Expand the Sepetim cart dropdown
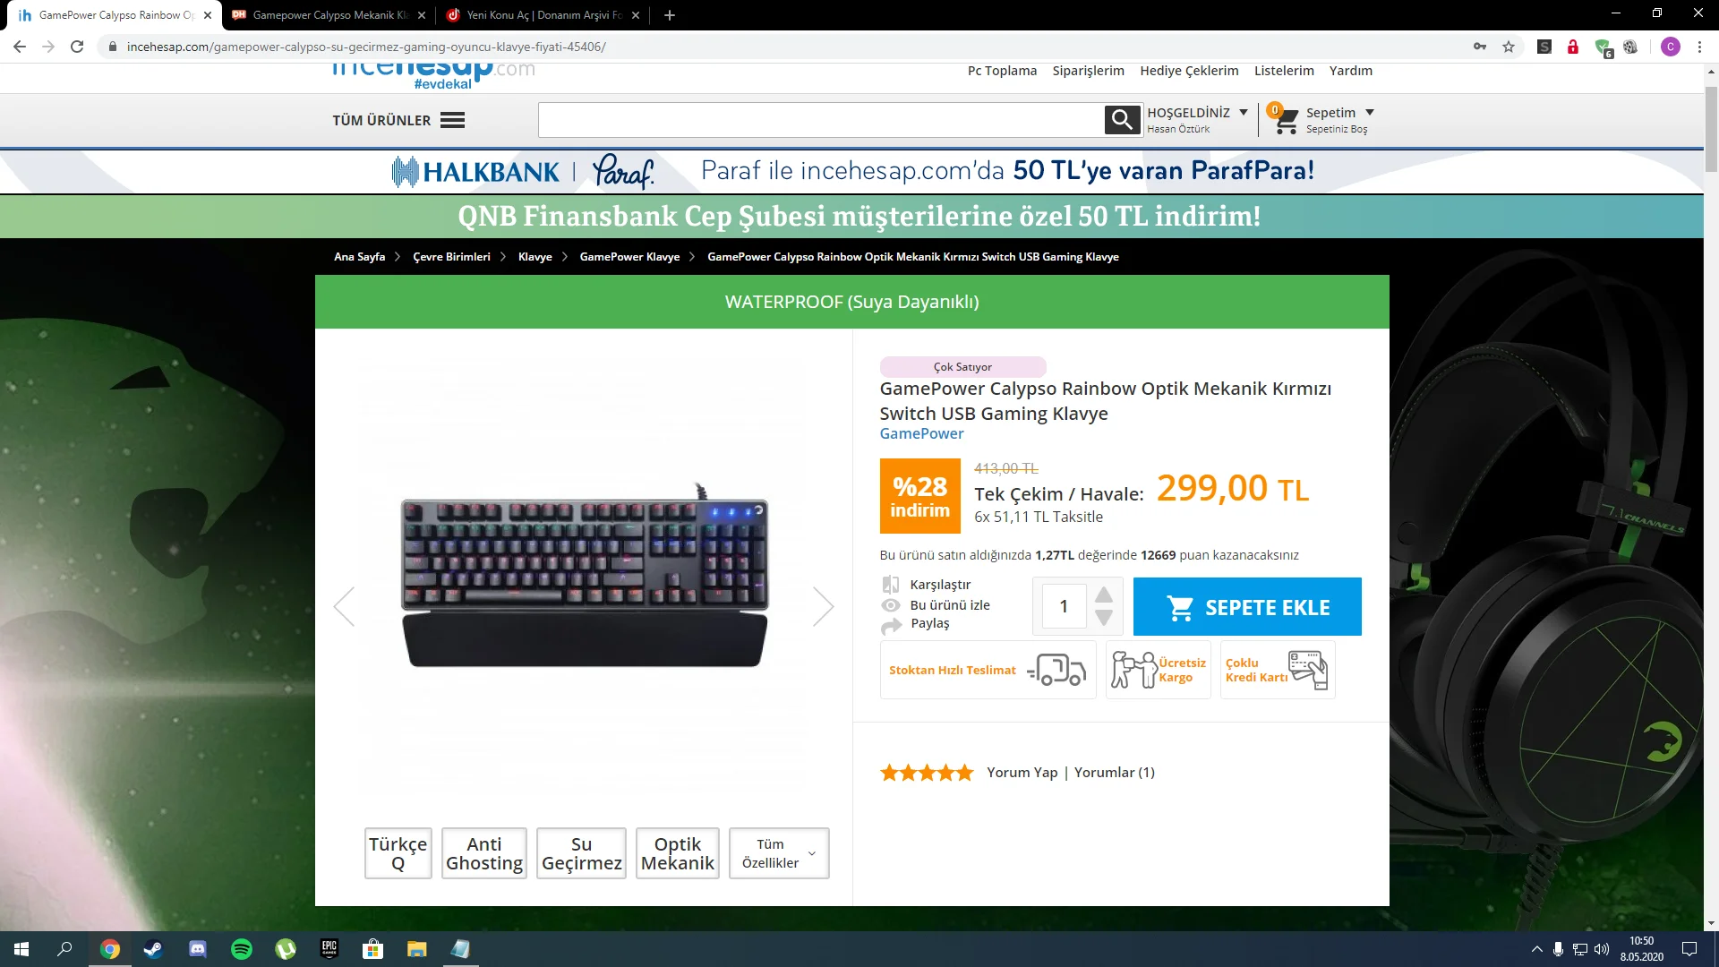The image size is (1719, 967). pos(1370,113)
